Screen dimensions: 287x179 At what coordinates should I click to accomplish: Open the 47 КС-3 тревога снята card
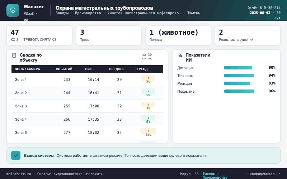pyautogui.click(x=39, y=35)
